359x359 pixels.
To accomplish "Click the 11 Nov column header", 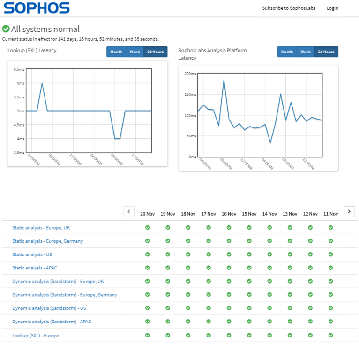I will coord(330,214).
